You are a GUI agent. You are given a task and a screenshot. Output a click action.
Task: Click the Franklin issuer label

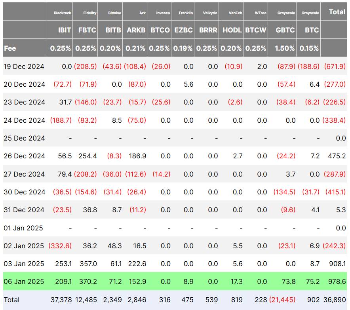tap(186, 13)
